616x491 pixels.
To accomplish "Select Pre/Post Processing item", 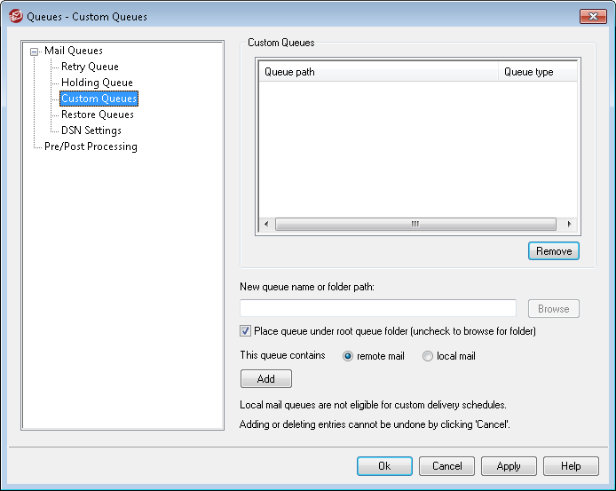I will pos(91,147).
